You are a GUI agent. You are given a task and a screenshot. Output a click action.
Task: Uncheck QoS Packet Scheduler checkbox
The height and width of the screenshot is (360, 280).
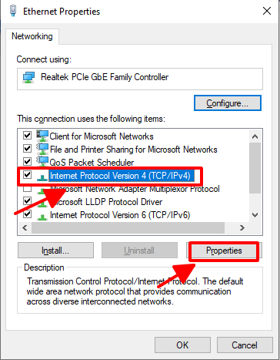pos(27,161)
